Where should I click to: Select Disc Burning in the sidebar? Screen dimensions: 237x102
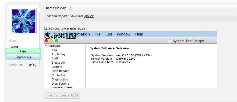[60, 84]
